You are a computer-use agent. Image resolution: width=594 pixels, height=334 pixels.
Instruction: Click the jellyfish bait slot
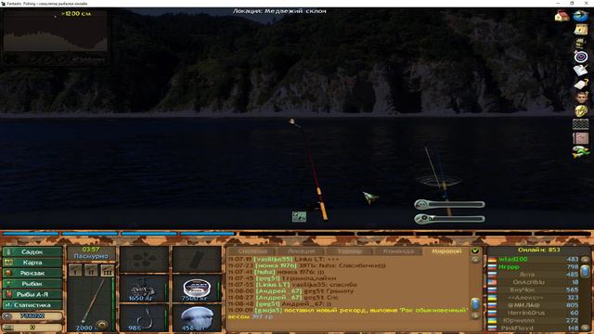pyautogui.click(x=197, y=318)
